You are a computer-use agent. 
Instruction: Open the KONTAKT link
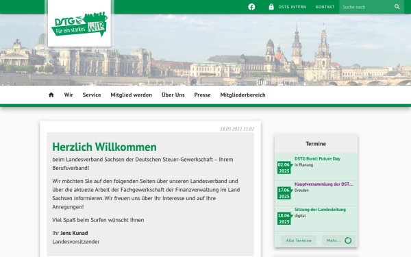point(325,7)
